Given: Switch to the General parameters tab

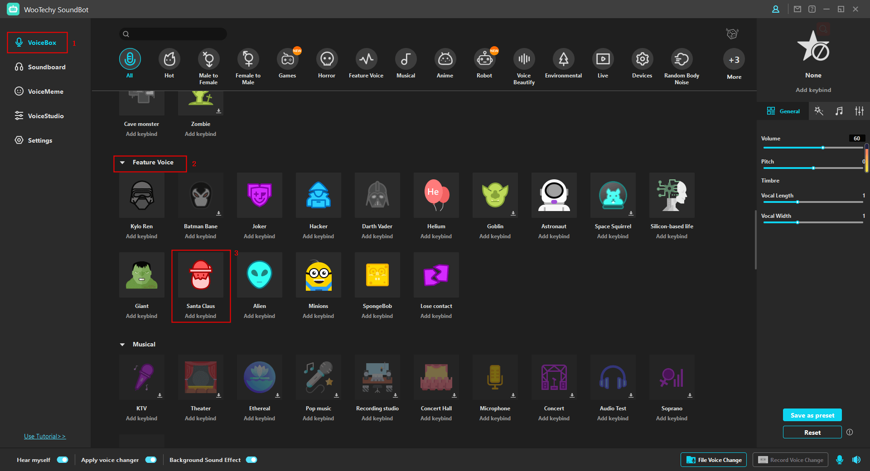Looking at the screenshot, I should [783, 111].
